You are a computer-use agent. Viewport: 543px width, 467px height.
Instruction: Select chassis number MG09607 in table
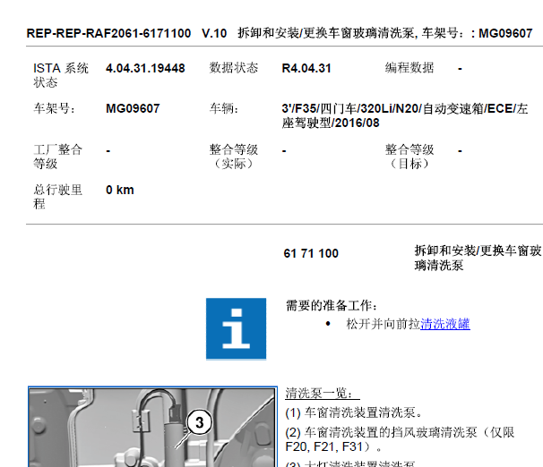click(133, 108)
